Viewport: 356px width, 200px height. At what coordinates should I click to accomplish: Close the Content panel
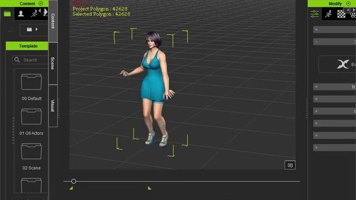pyautogui.click(x=41, y=3)
